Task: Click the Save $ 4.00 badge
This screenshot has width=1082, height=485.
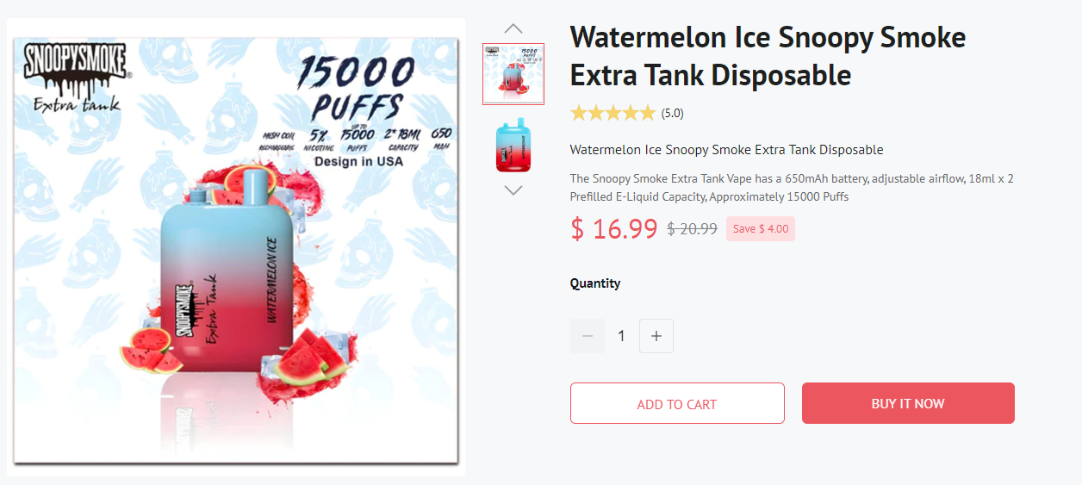Action: click(760, 228)
